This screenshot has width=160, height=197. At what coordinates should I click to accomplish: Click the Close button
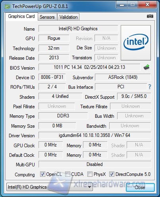[x=140, y=187]
